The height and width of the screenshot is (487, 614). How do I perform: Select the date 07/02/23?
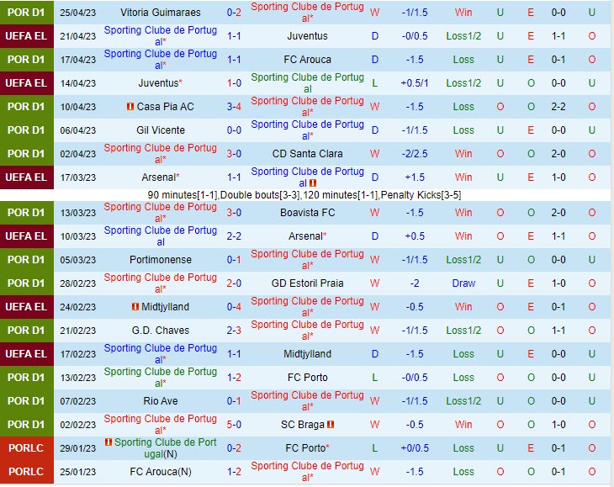click(77, 401)
